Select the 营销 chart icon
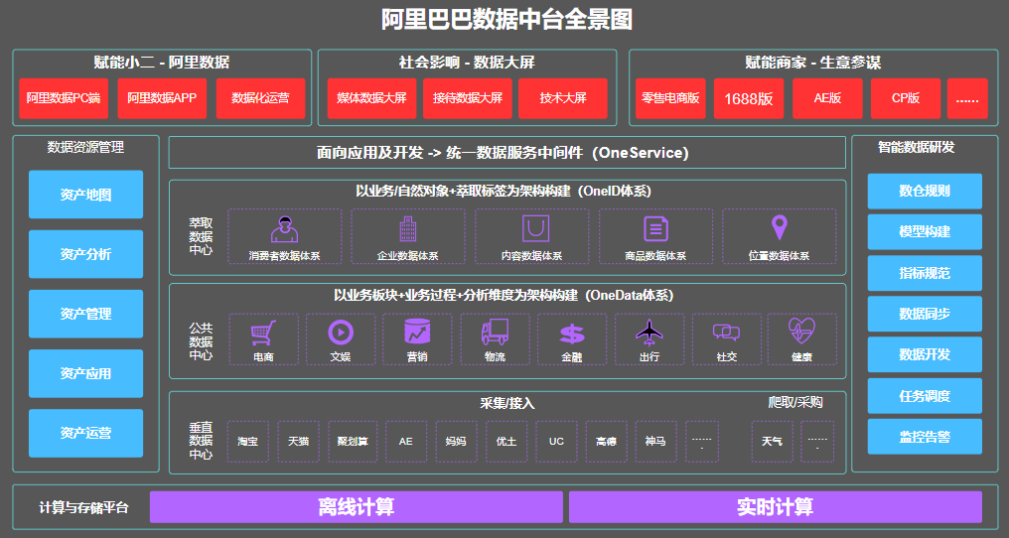Screen dimensions: 1009x538 (x=417, y=332)
